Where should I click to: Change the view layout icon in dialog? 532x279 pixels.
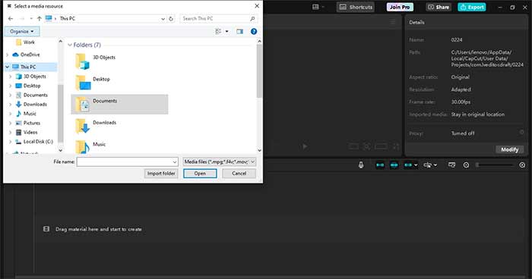(x=218, y=32)
